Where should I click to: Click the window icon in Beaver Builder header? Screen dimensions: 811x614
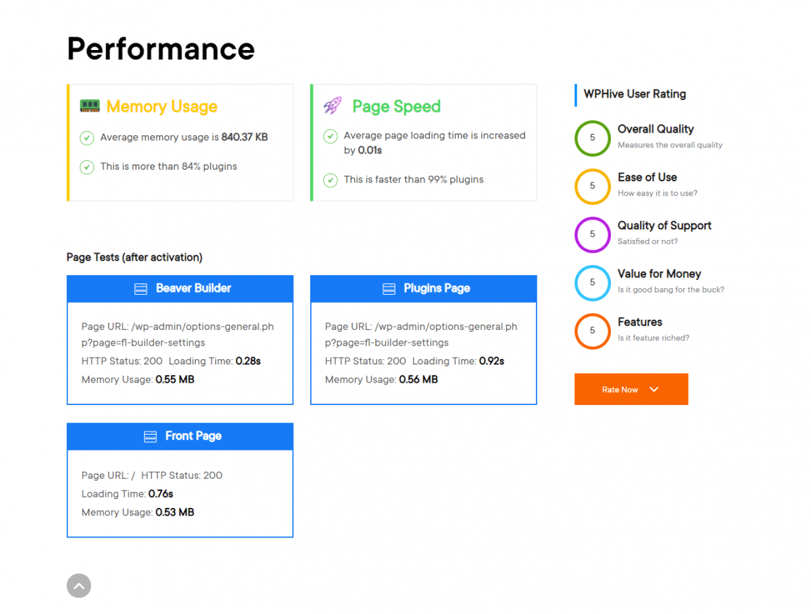pyautogui.click(x=141, y=289)
